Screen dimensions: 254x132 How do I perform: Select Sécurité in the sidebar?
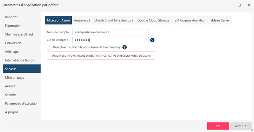click(11, 95)
